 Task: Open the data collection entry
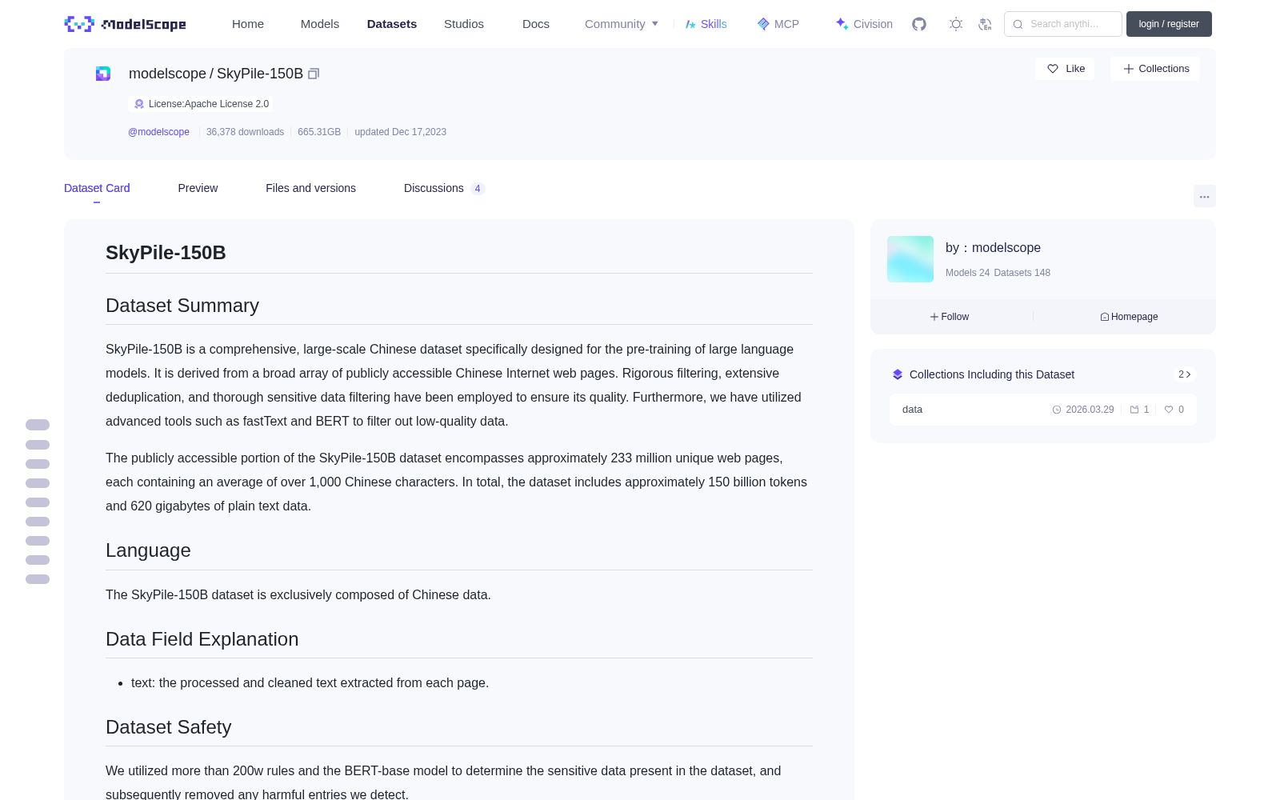tap(1043, 410)
